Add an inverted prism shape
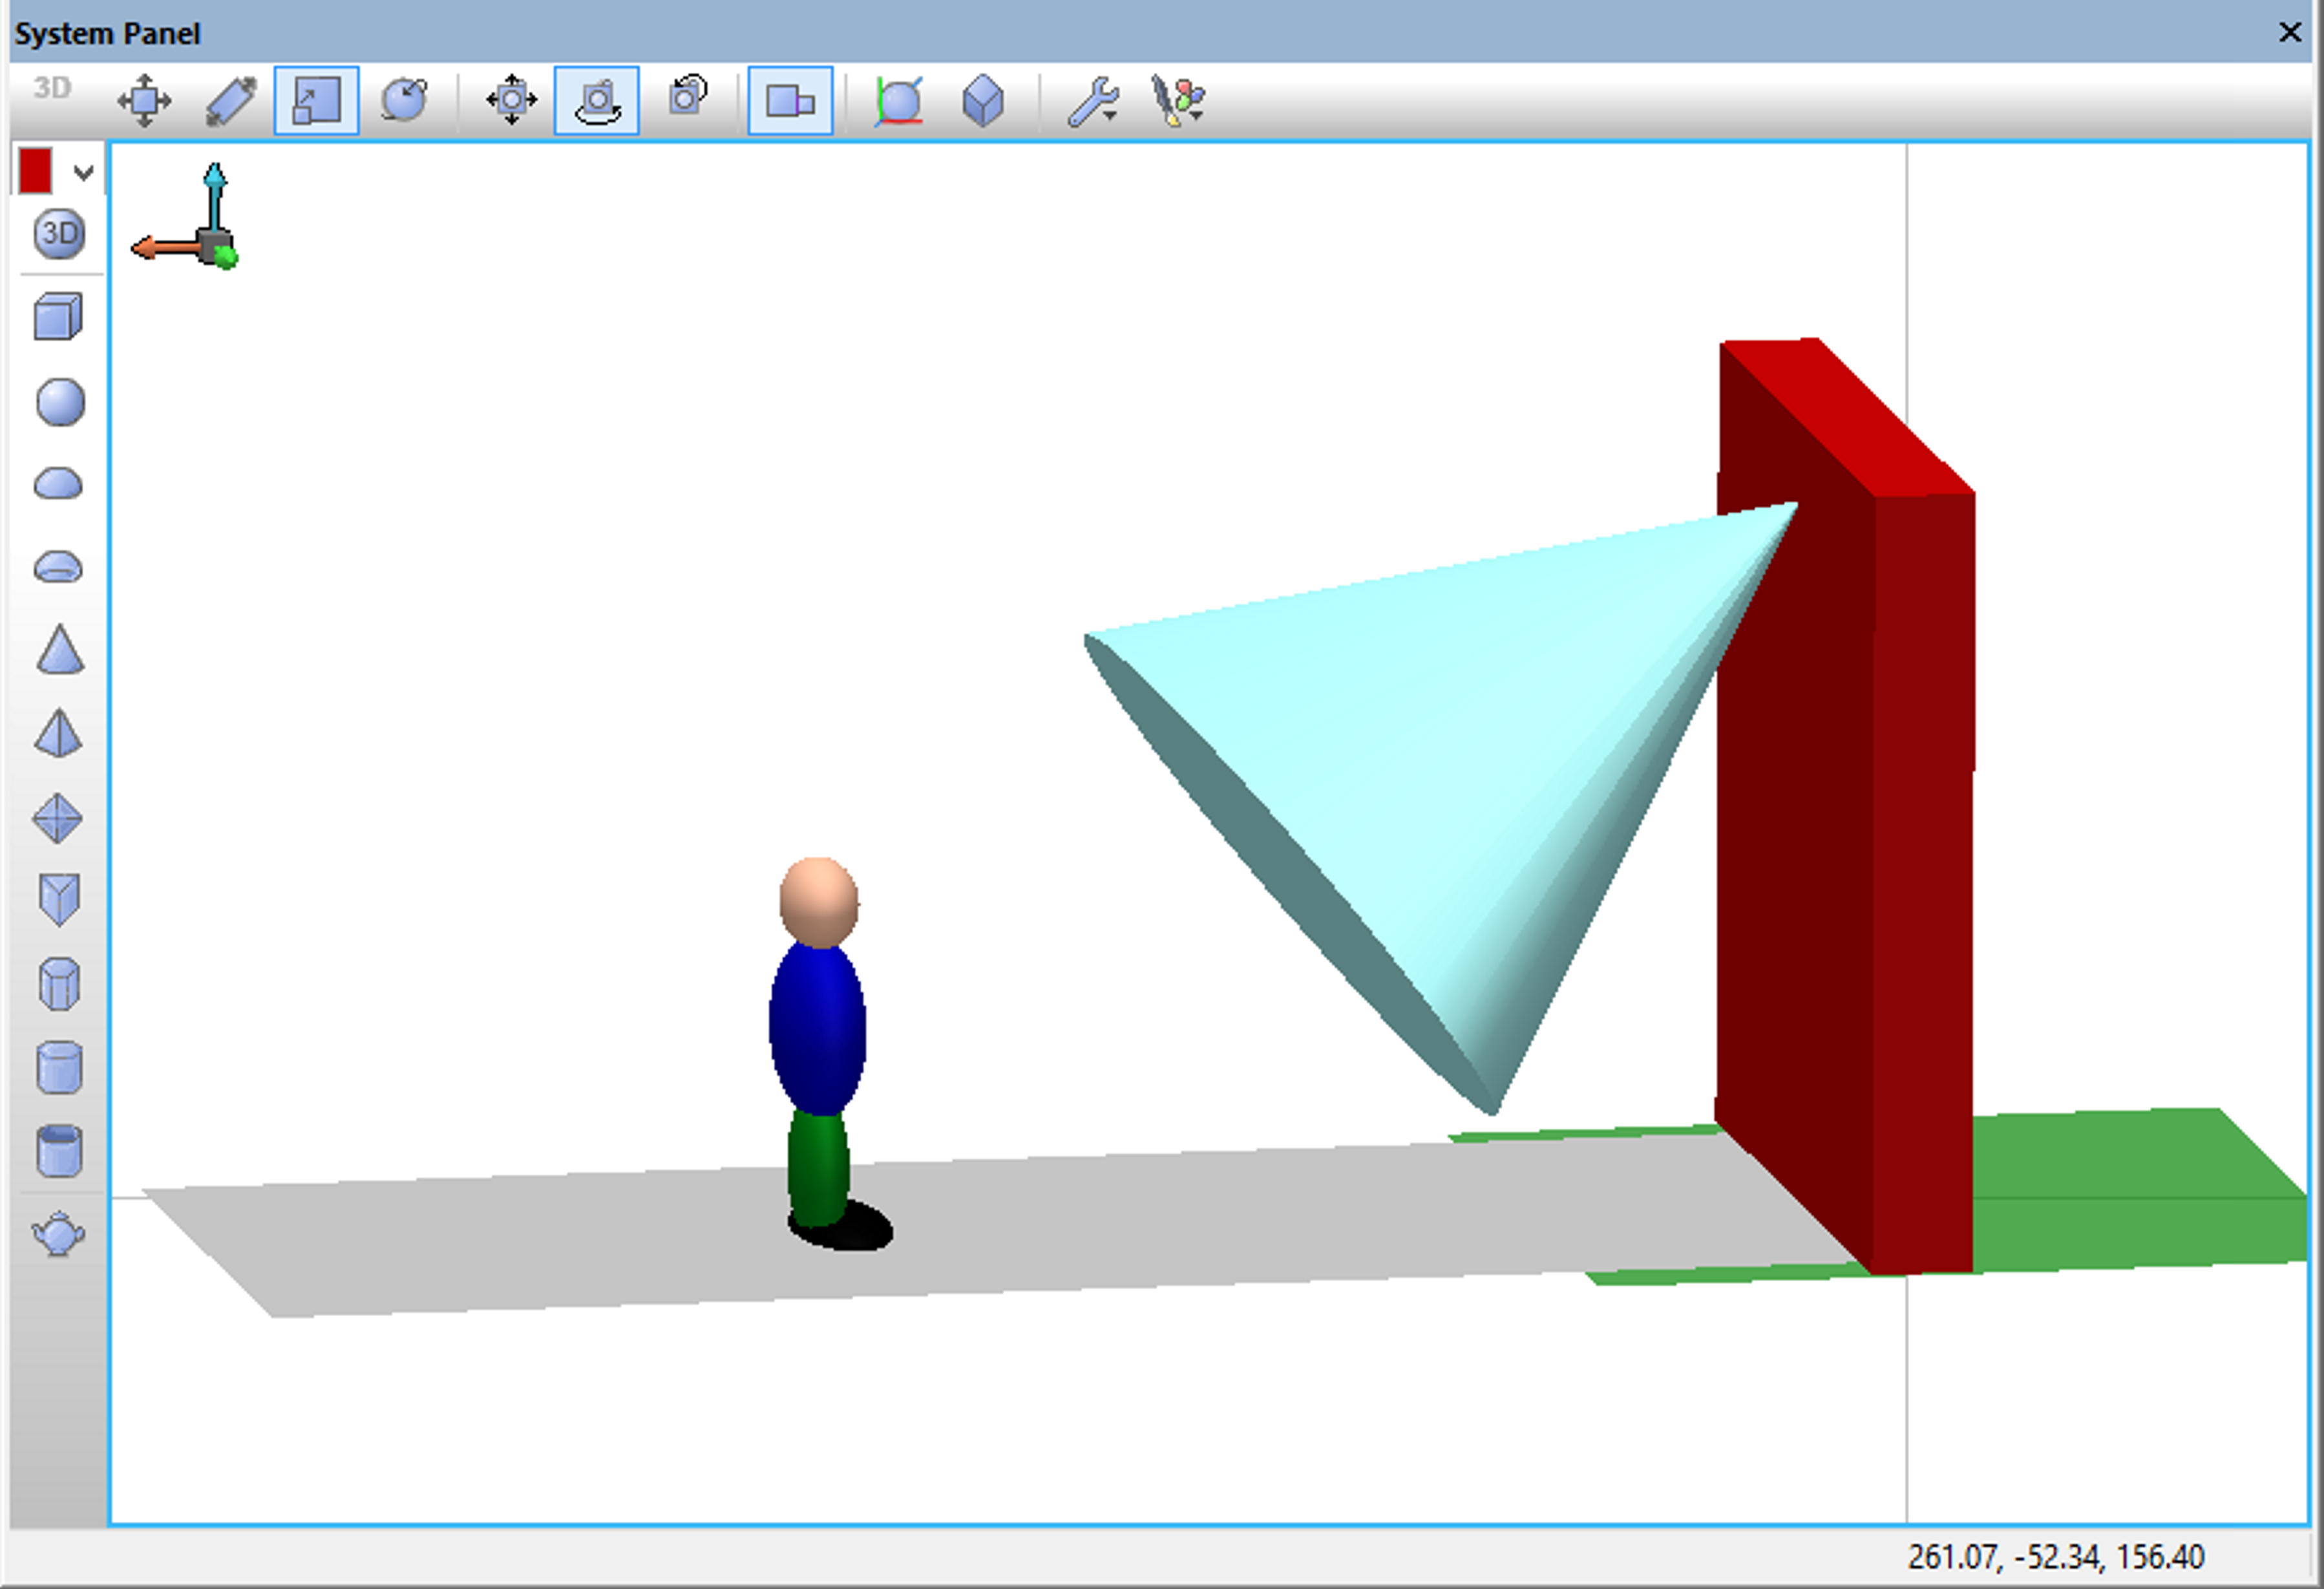 59,900
